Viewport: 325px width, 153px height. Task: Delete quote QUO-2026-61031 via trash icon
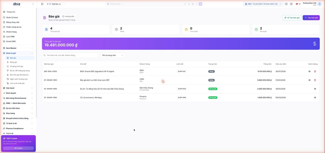pyautogui.click(x=315, y=72)
